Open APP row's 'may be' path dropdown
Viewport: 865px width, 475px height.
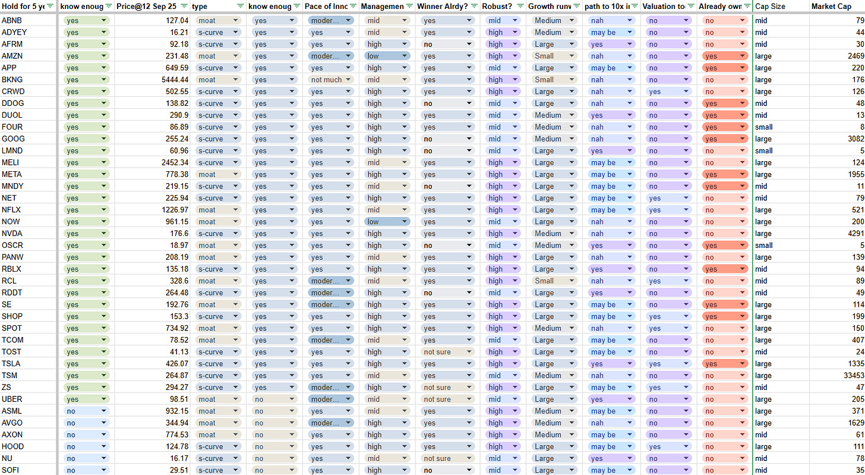(x=612, y=68)
